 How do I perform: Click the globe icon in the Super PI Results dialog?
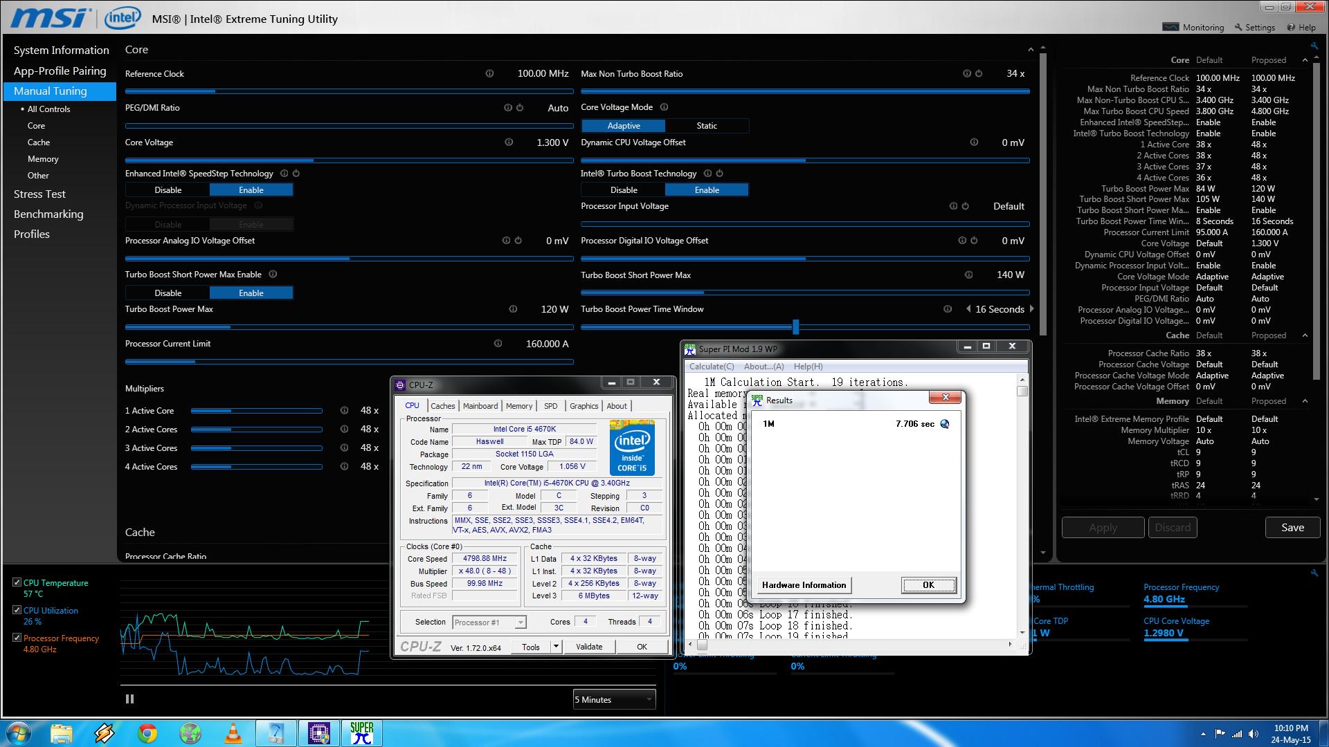[945, 424]
